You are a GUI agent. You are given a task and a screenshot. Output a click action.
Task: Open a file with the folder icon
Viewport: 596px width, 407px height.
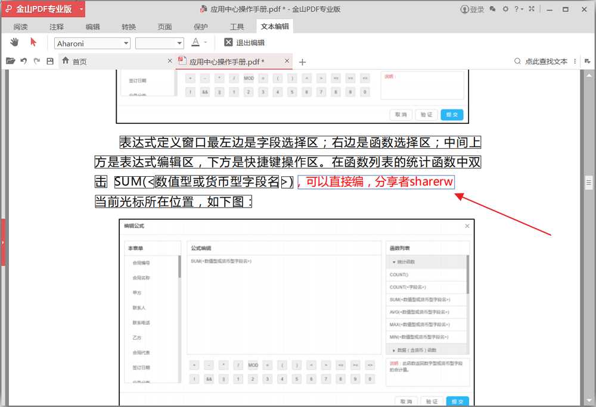(x=10, y=61)
